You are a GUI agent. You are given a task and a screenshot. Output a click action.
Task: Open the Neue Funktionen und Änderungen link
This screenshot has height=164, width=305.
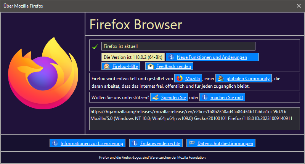coord(212,57)
